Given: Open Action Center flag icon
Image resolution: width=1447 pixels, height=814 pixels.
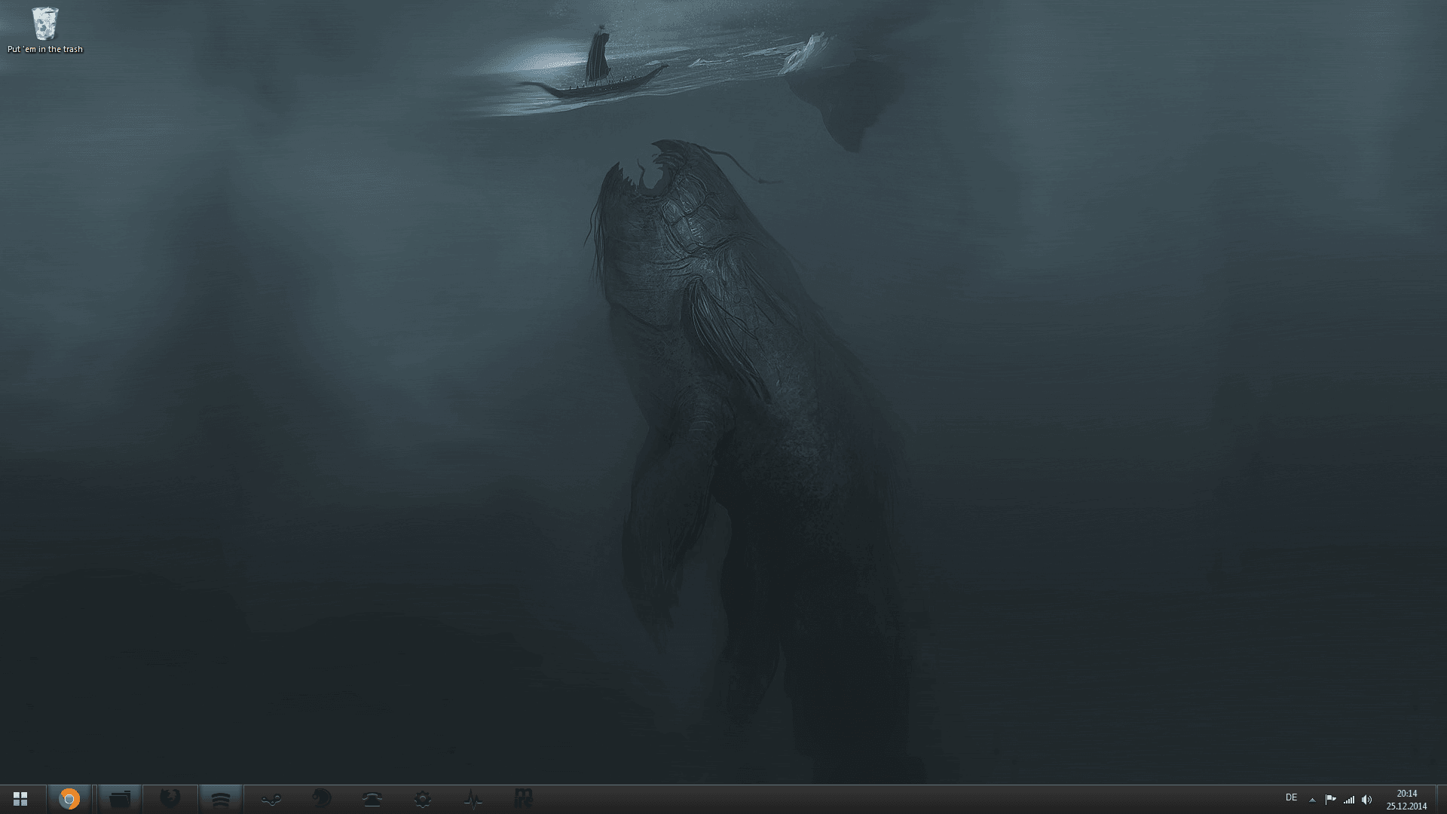Looking at the screenshot, I should point(1330,800).
